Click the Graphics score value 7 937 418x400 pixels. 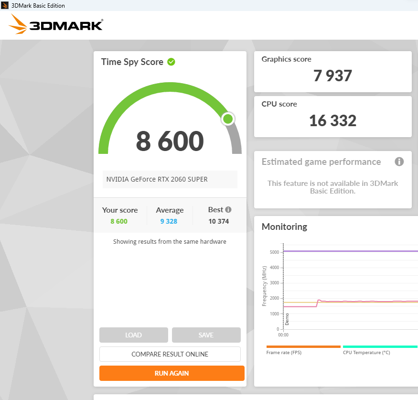click(332, 76)
